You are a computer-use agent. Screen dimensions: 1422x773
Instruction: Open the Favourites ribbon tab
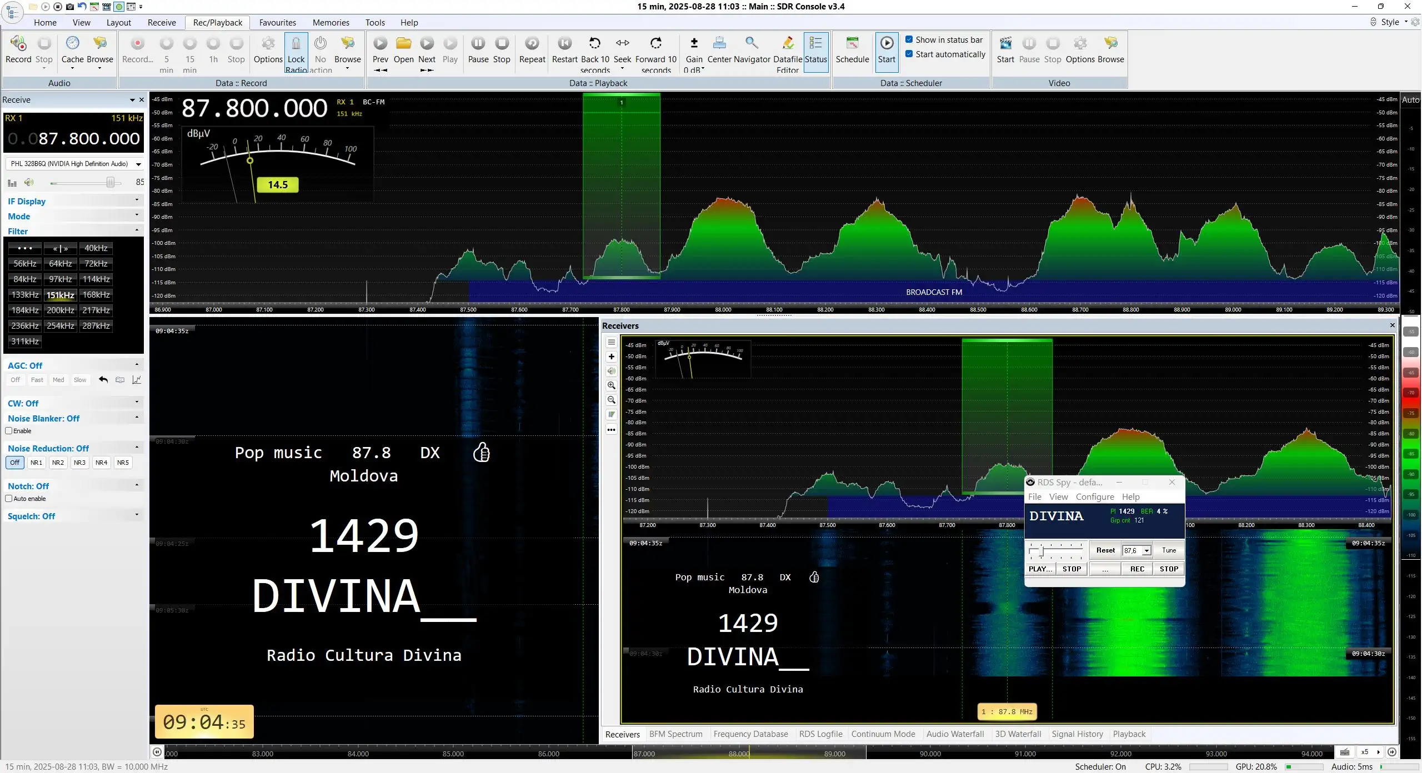[277, 23]
